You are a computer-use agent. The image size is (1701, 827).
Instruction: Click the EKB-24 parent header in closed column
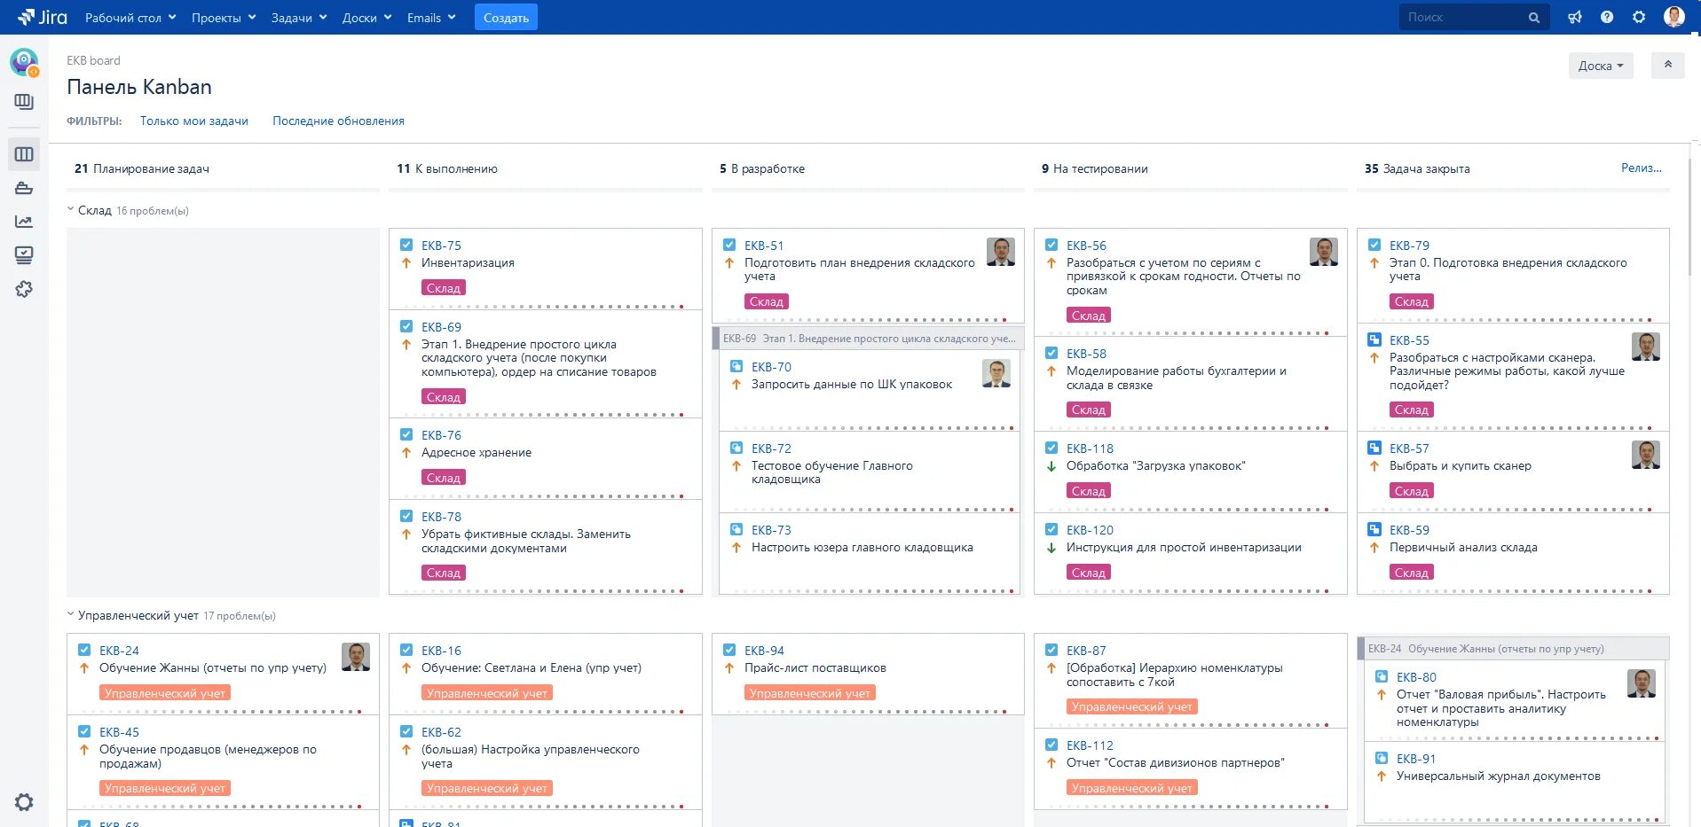coord(1514,649)
